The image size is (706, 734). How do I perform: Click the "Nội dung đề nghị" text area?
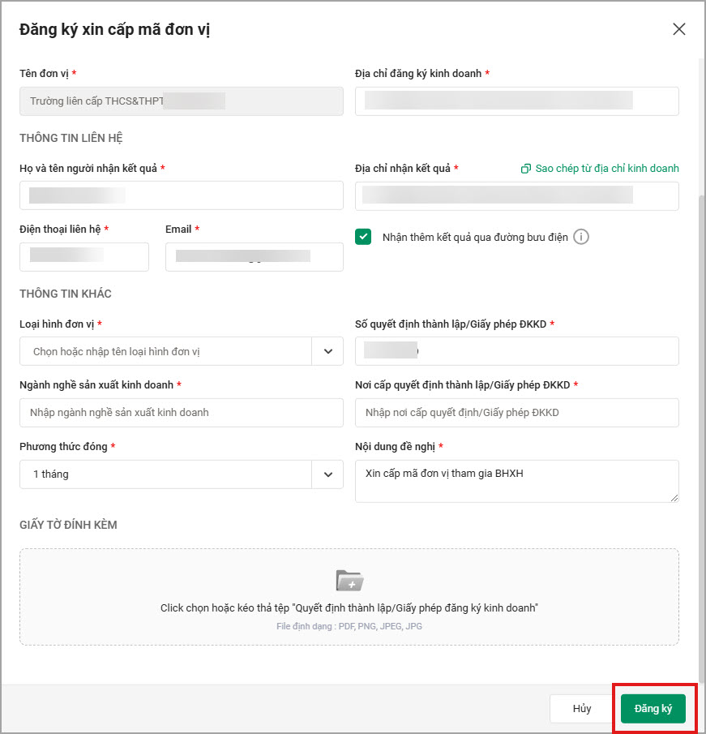[x=516, y=481]
